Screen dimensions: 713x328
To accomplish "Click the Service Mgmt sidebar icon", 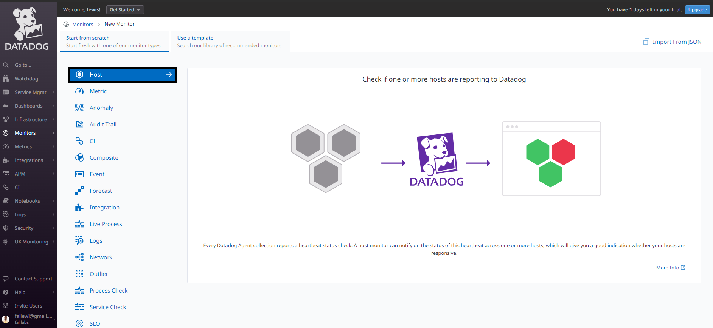I will (6, 92).
